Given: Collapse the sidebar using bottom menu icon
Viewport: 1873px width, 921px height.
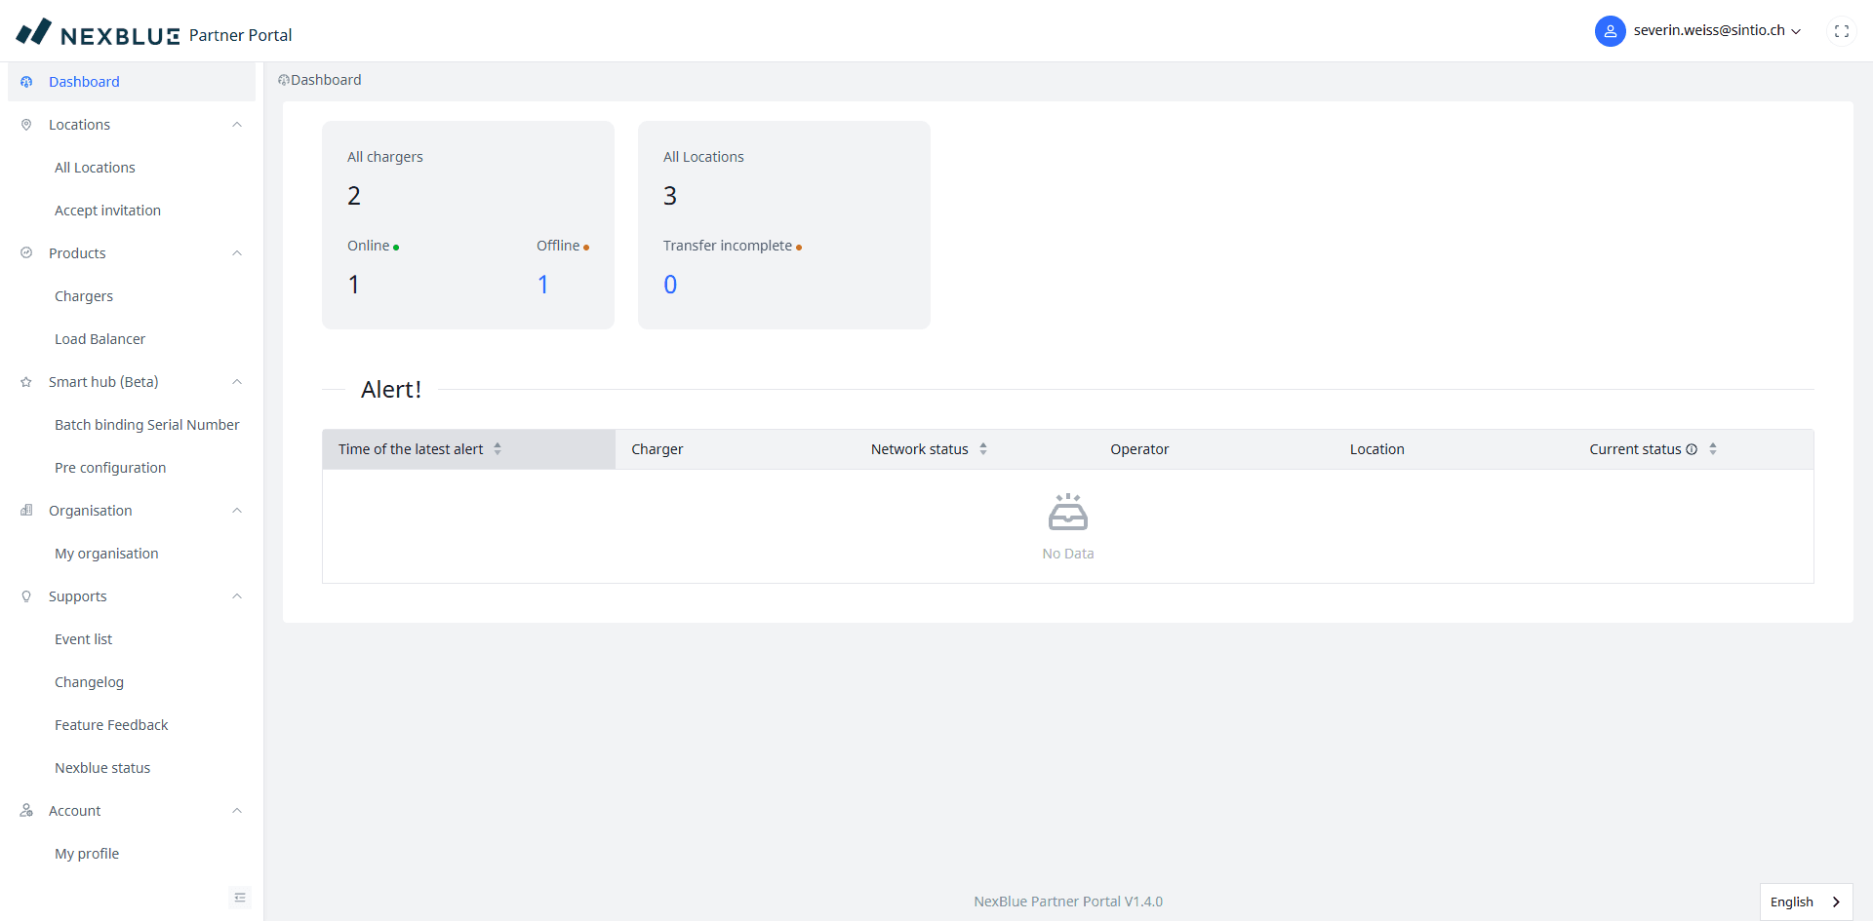Looking at the screenshot, I should coord(240,898).
